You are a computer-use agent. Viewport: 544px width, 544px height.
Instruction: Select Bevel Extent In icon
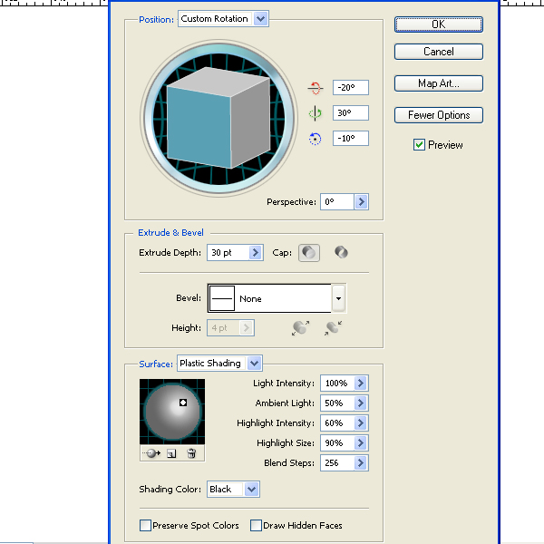(333, 328)
